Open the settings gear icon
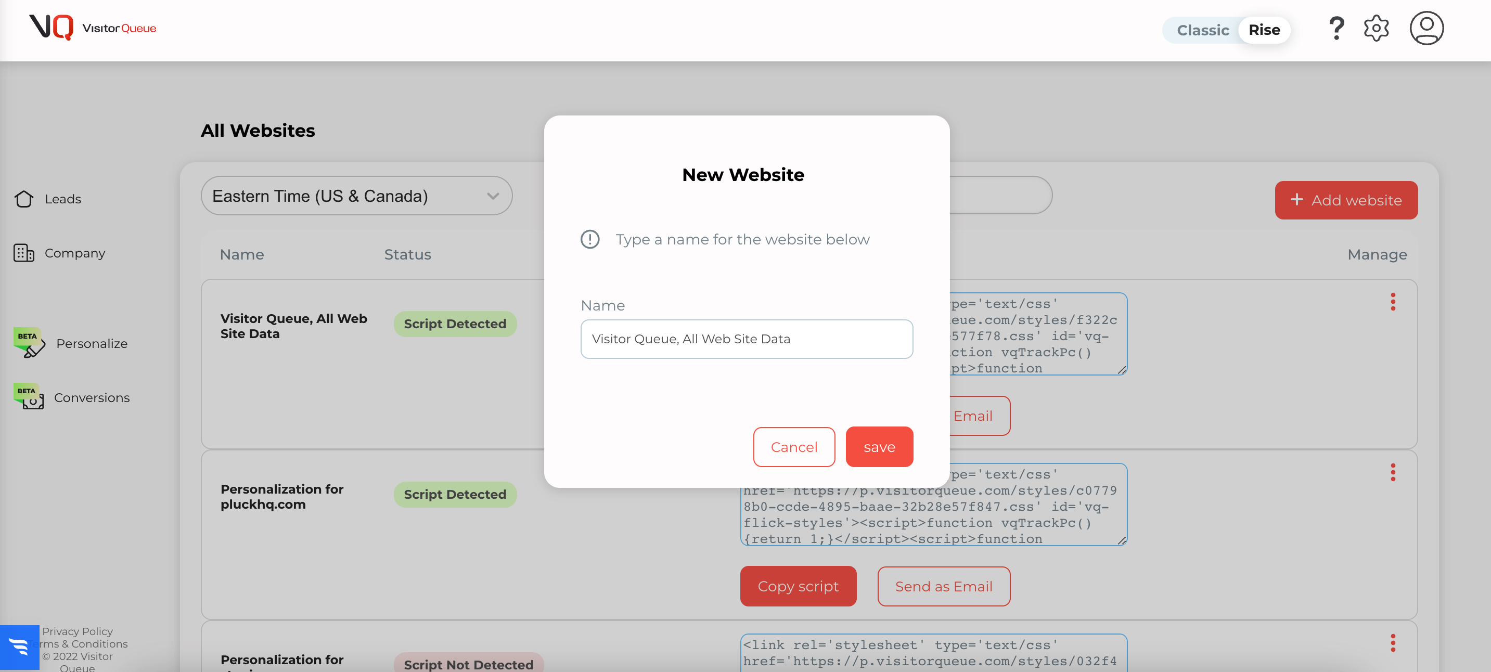The image size is (1491, 672). point(1377,29)
